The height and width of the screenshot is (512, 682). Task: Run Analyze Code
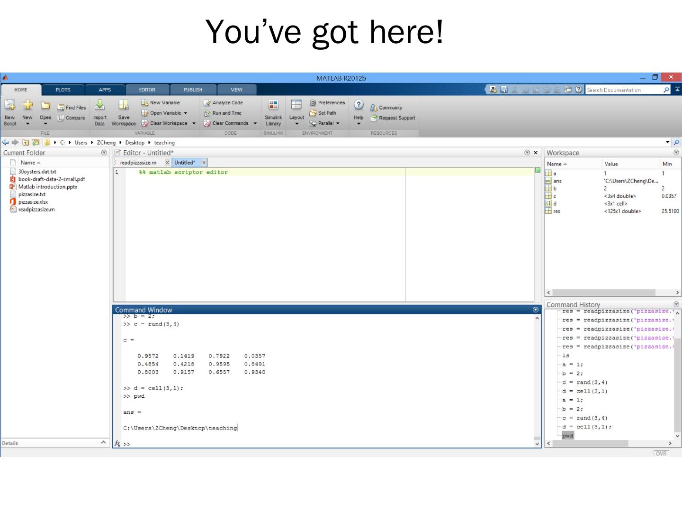point(223,102)
